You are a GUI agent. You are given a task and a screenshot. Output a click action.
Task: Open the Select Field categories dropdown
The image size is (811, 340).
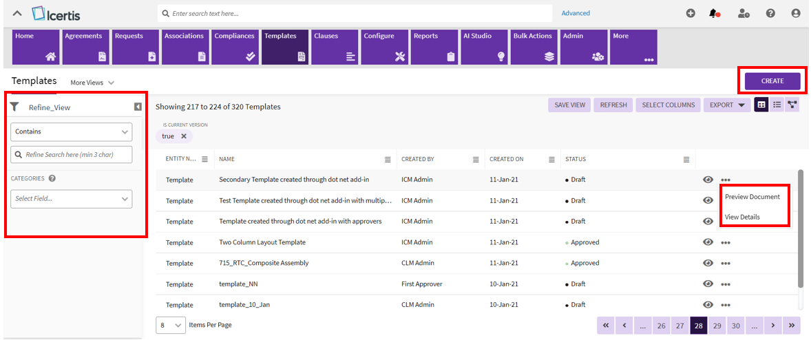coord(72,199)
